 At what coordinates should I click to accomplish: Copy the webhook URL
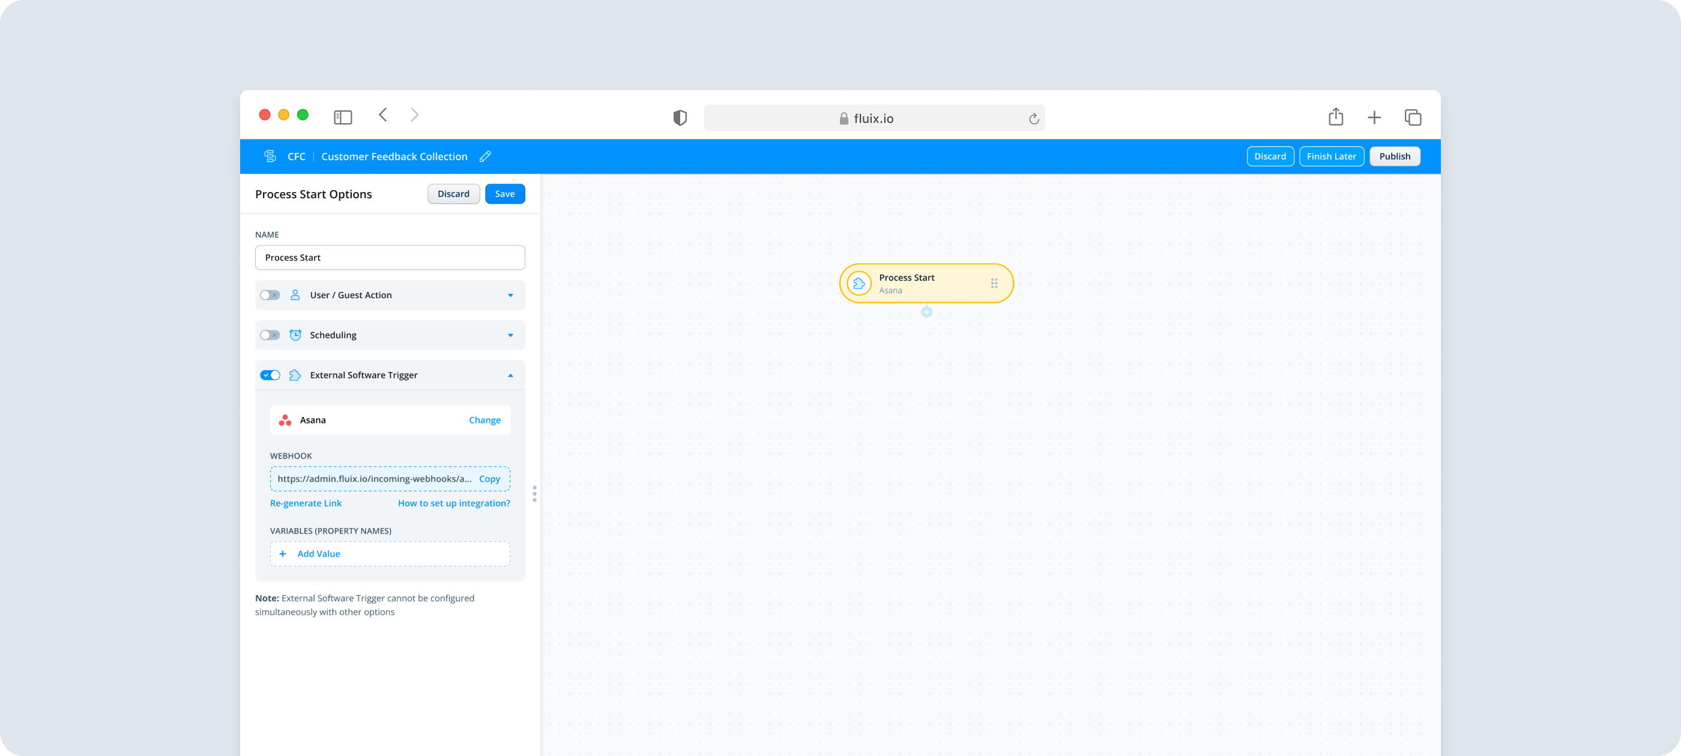coord(489,479)
